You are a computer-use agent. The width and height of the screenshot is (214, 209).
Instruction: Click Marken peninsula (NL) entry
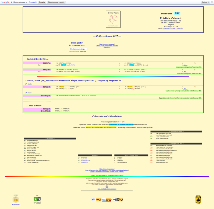(162, 162)
